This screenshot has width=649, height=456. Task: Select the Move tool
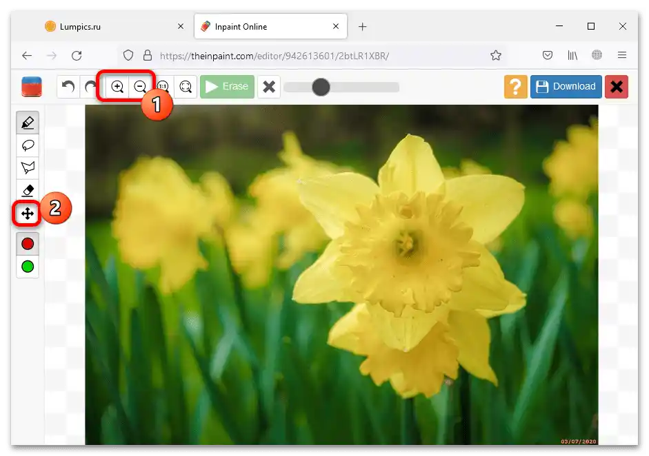tap(28, 214)
